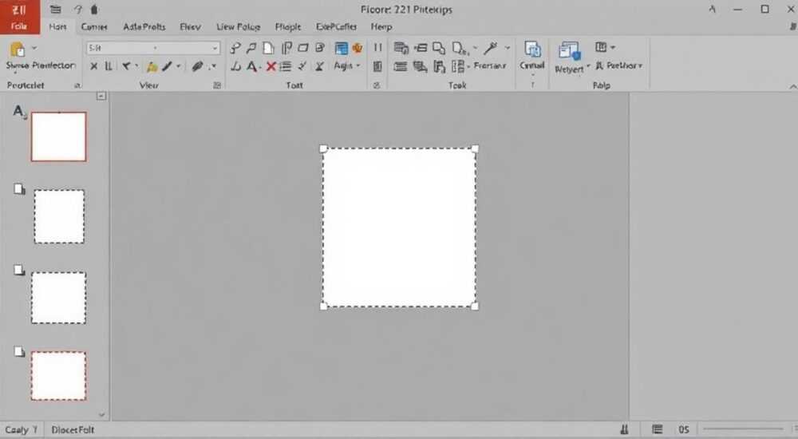Expand the magic wand dropdown arrow
The width and height of the screenshot is (798, 439).
point(508,48)
